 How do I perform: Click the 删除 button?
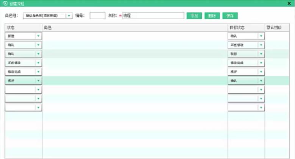(212, 16)
